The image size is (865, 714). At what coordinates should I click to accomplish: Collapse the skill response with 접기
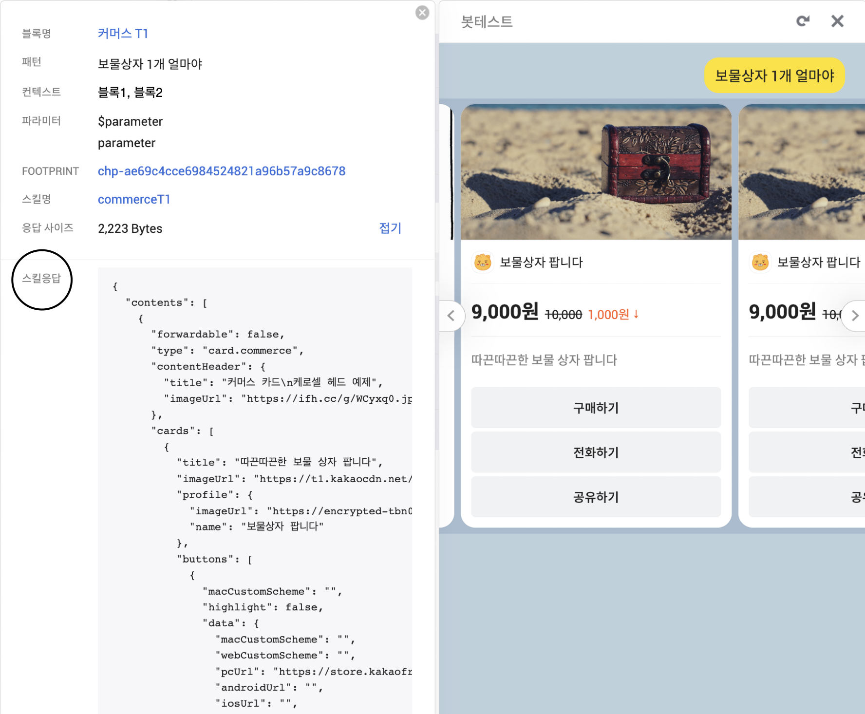click(390, 228)
